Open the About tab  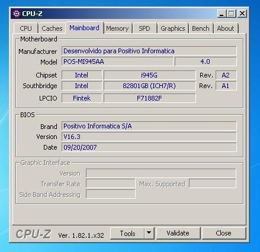tap(226, 28)
